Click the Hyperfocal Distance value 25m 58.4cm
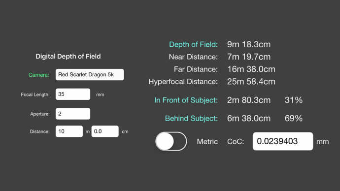This screenshot has height=191, width=340. point(251,82)
